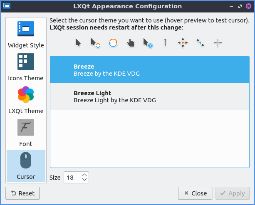Click the four-arrow move cursor preview

pos(183,43)
